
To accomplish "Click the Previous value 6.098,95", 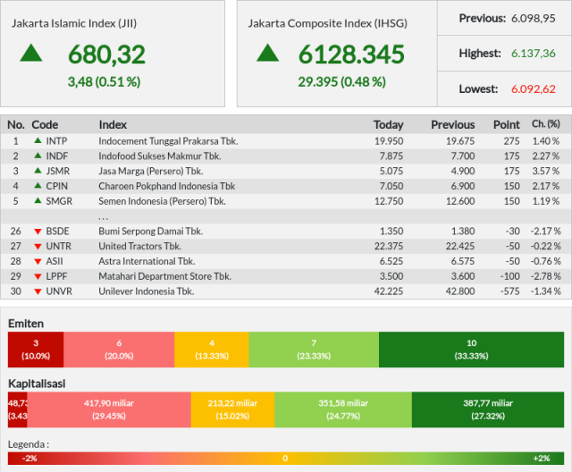I will (x=534, y=18).
